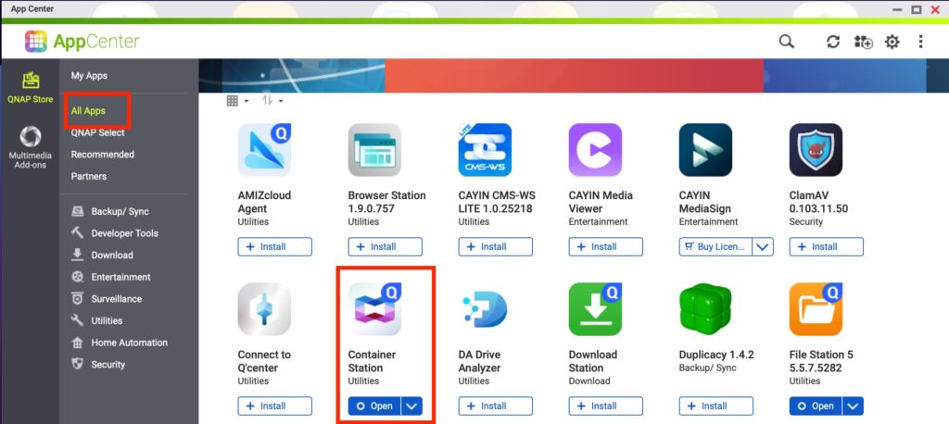This screenshot has height=424, width=949.
Task: Click the CAYIN Media Viewer icon
Action: [x=595, y=149]
